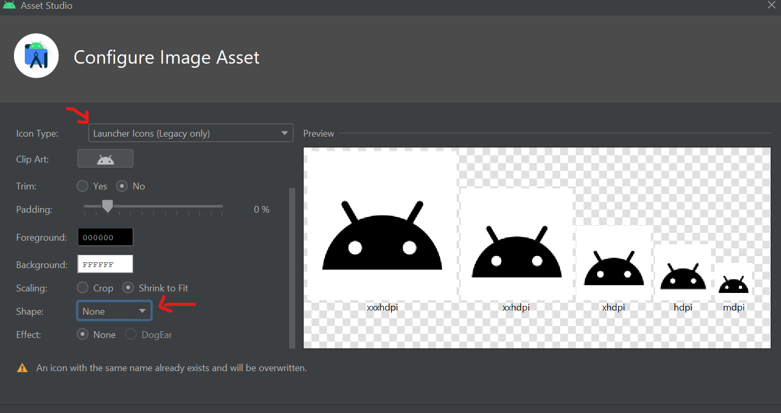
Task: Open the Foreground color swatch 000000
Action: coord(105,237)
